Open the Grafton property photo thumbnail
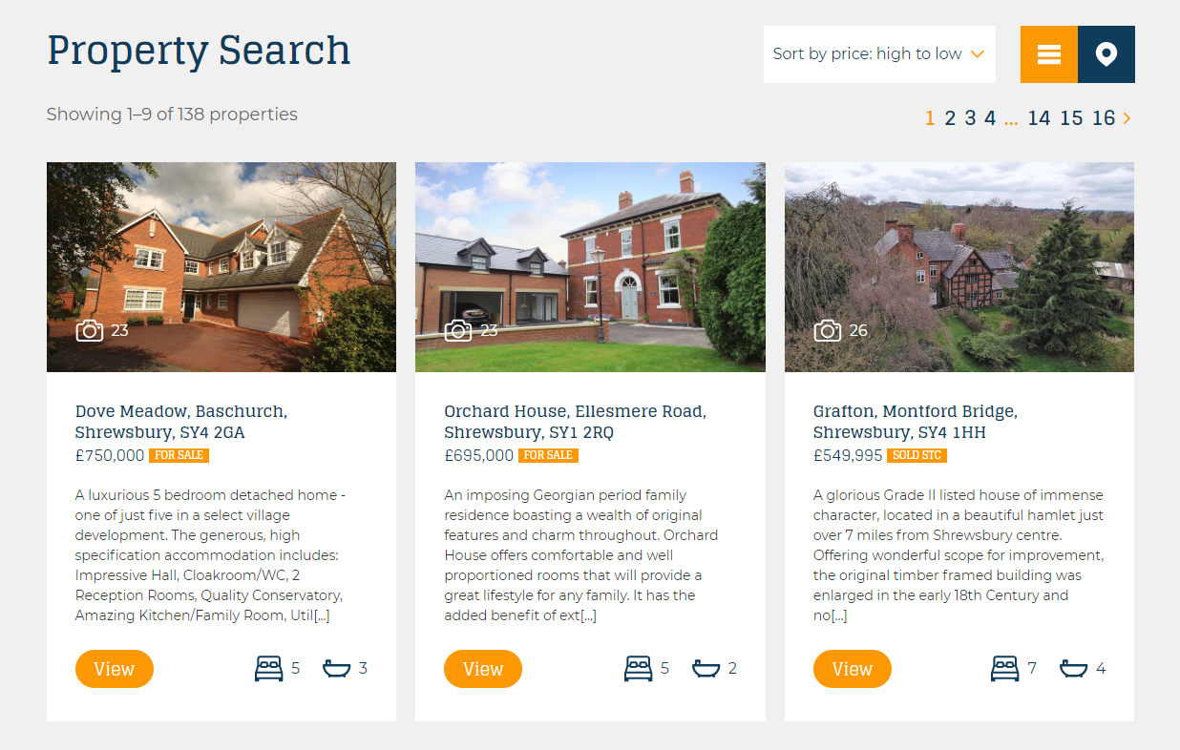Viewport: 1180px width, 750px height. point(959,267)
